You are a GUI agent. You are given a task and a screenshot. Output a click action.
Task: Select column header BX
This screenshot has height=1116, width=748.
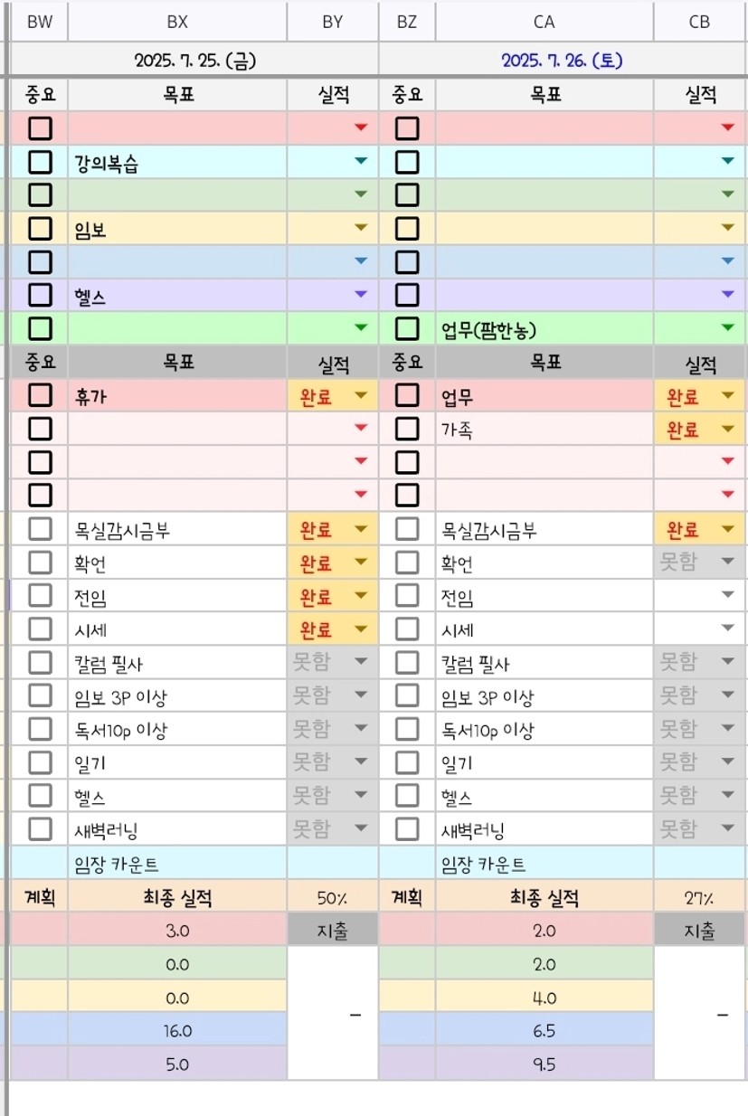point(177,22)
